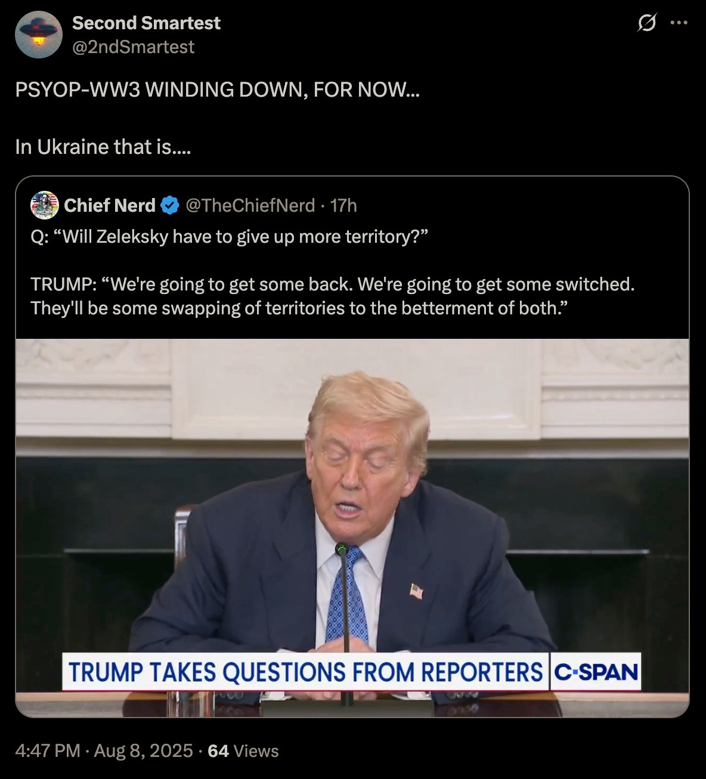The height and width of the screenshot is (779, 706).
Task: Click the C-SPAN logo in the video
Action: (x=596, y=672)
